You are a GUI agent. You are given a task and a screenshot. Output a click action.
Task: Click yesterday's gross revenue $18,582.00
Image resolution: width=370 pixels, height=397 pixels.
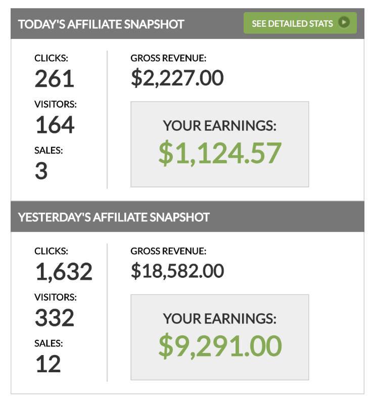click(x=177, y=271)
